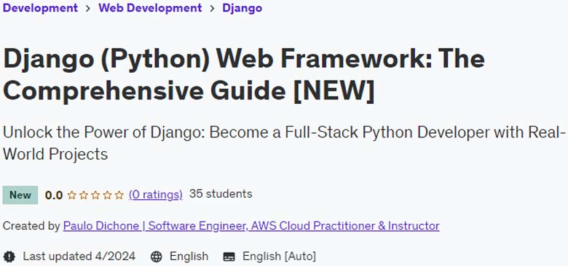Click the closed captions icon

tap(229, 257)
